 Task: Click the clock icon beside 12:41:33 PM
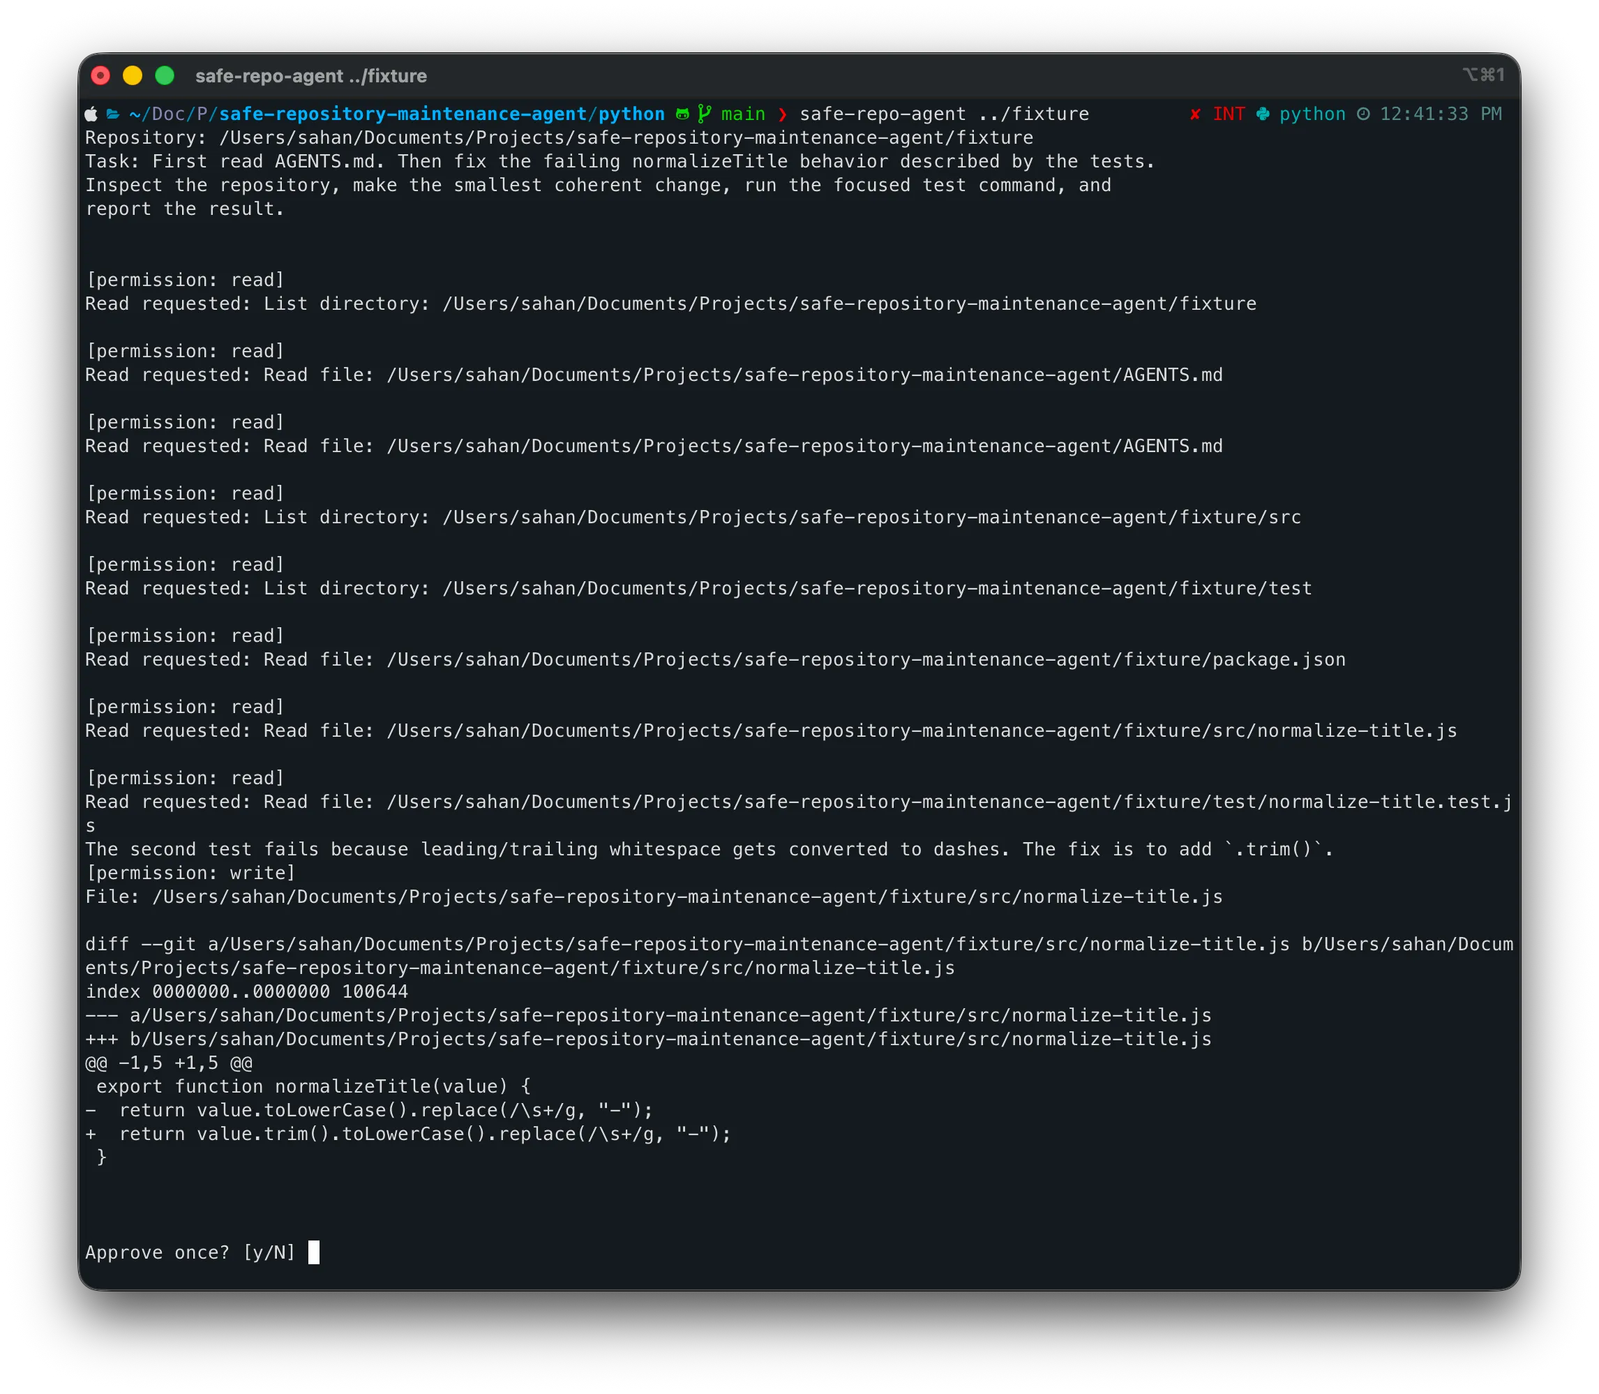1363,114
